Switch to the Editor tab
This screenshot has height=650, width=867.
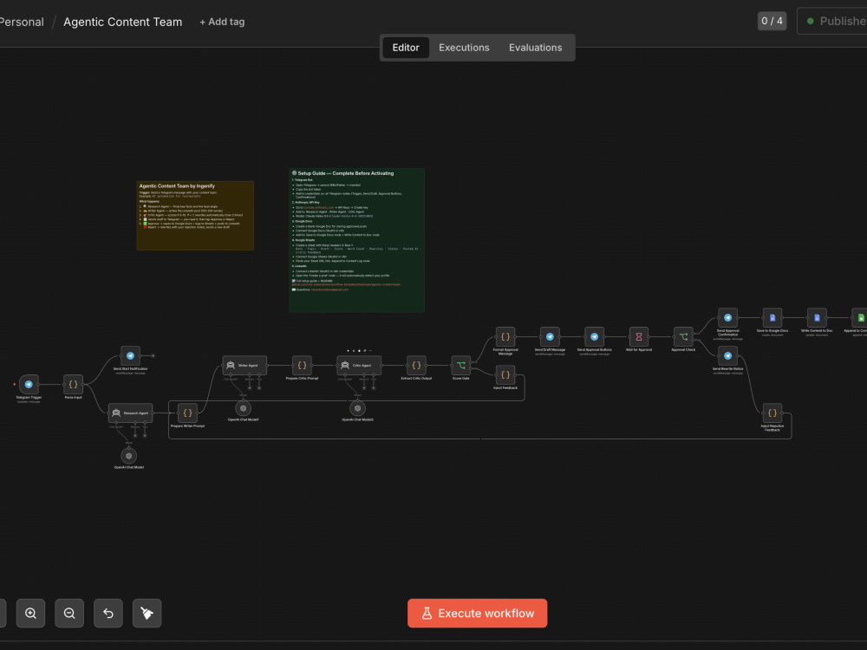[406, 48]
